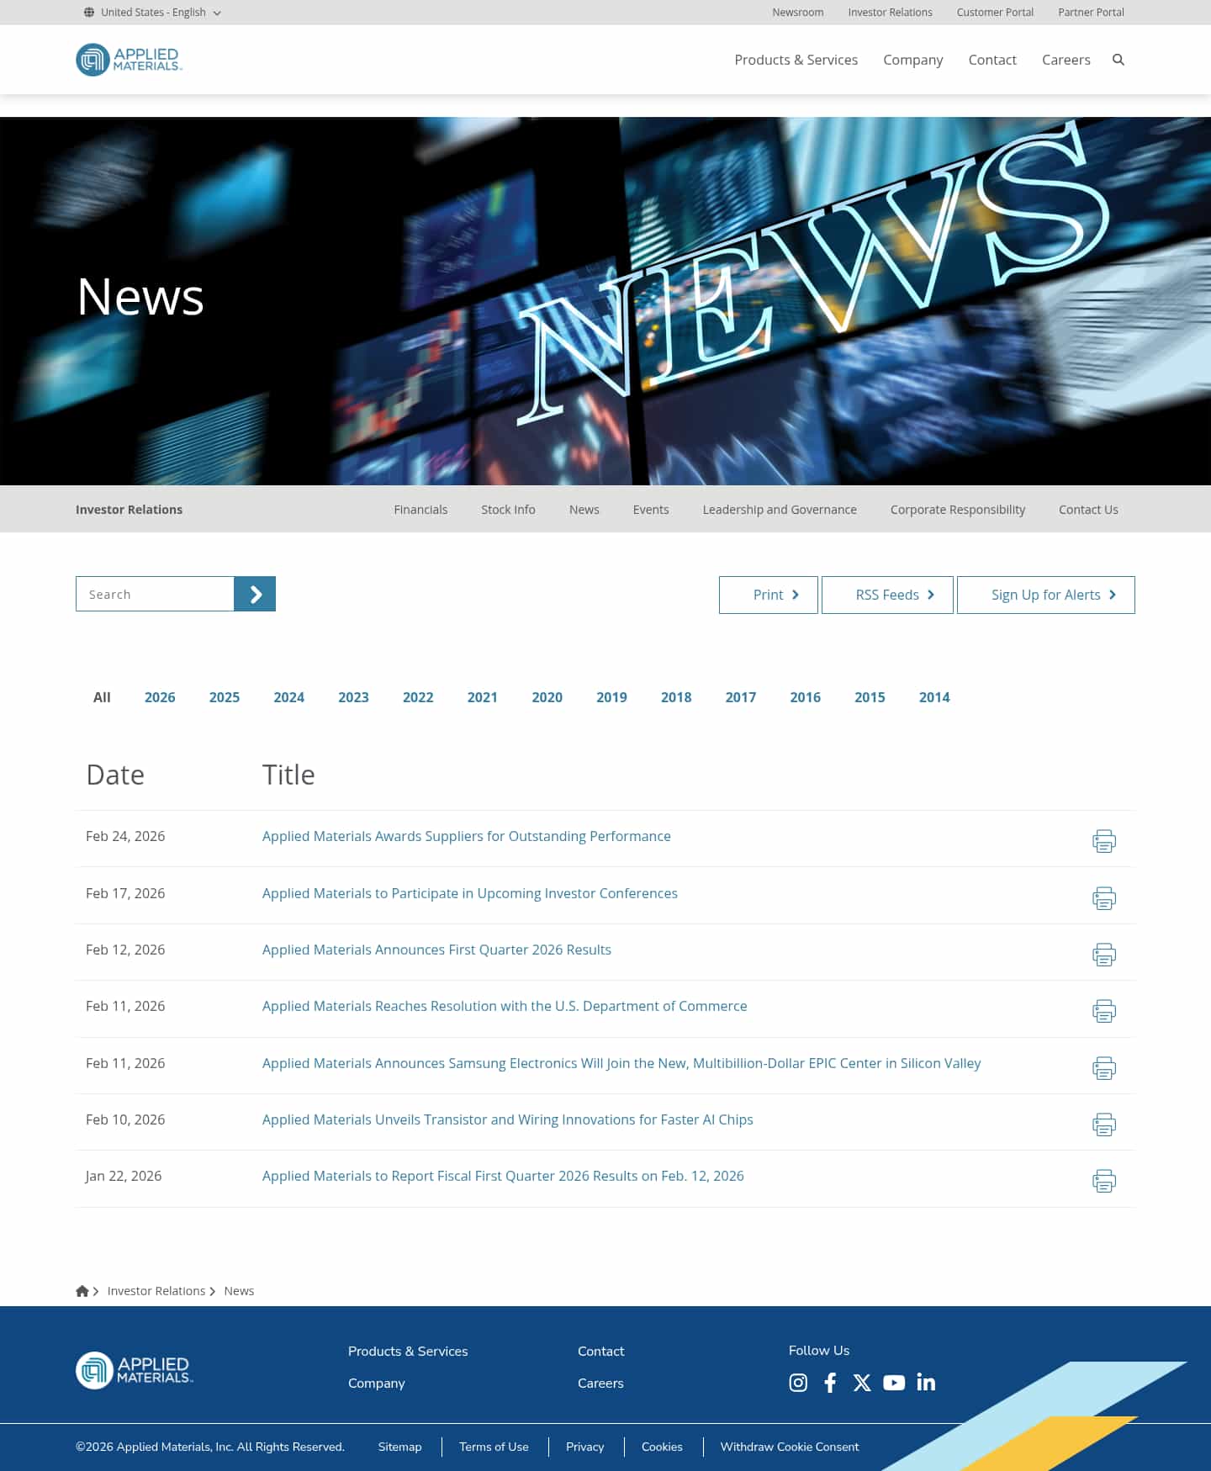The width and height of the screenshot is (1211, 1471).
Task: Filter news by year 2025
Action: tap(225, 697)
